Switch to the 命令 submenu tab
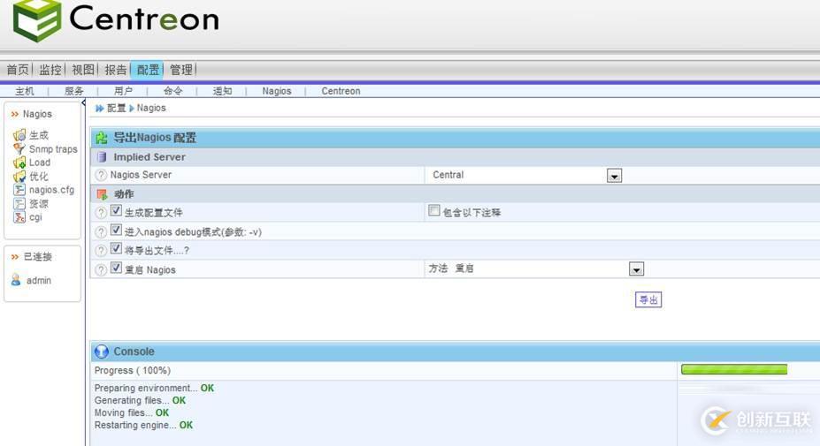 (x=172, y=91)
